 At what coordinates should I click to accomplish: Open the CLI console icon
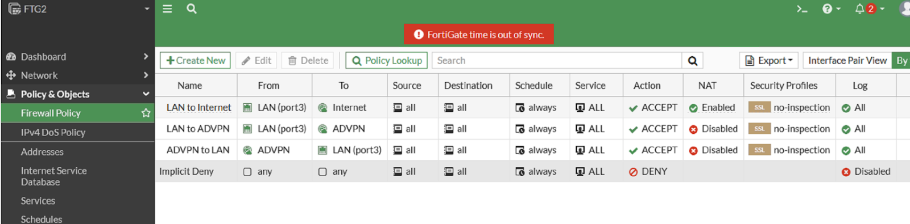pyautogui.click(x=802, y=9)
